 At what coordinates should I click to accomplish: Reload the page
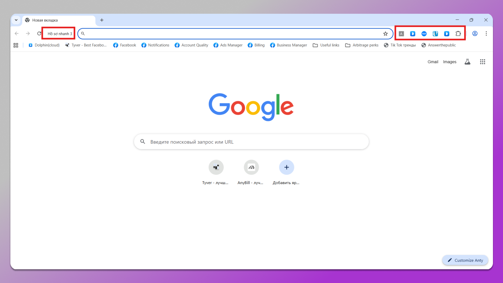[39, 33]
